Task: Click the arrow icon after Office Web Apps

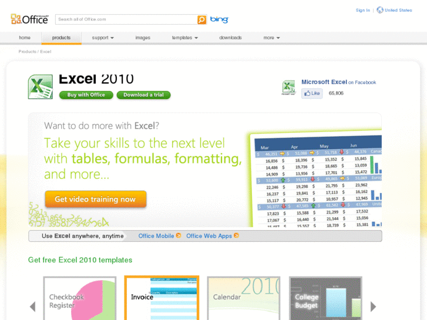Action: 236,235
